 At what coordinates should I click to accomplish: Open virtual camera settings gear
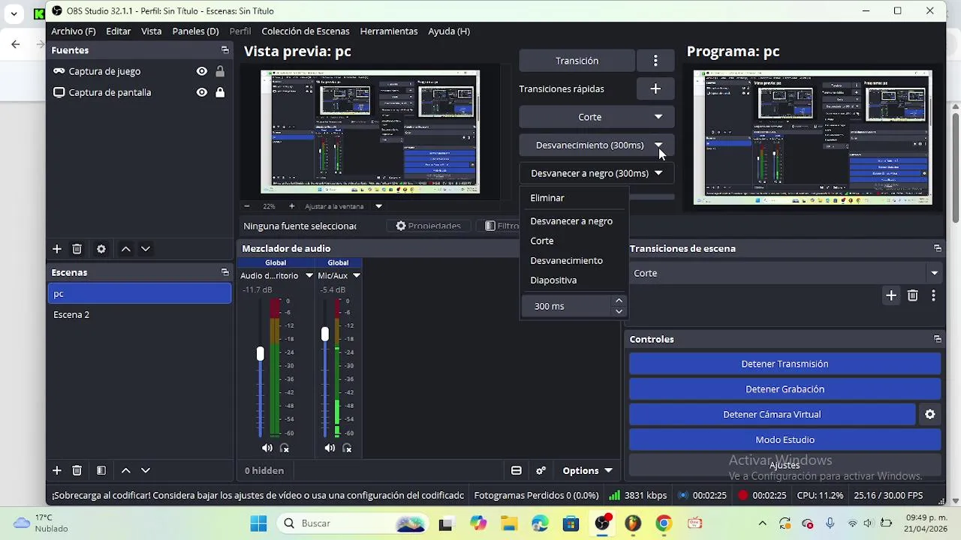pyautogui.click(x=929, y=414)
